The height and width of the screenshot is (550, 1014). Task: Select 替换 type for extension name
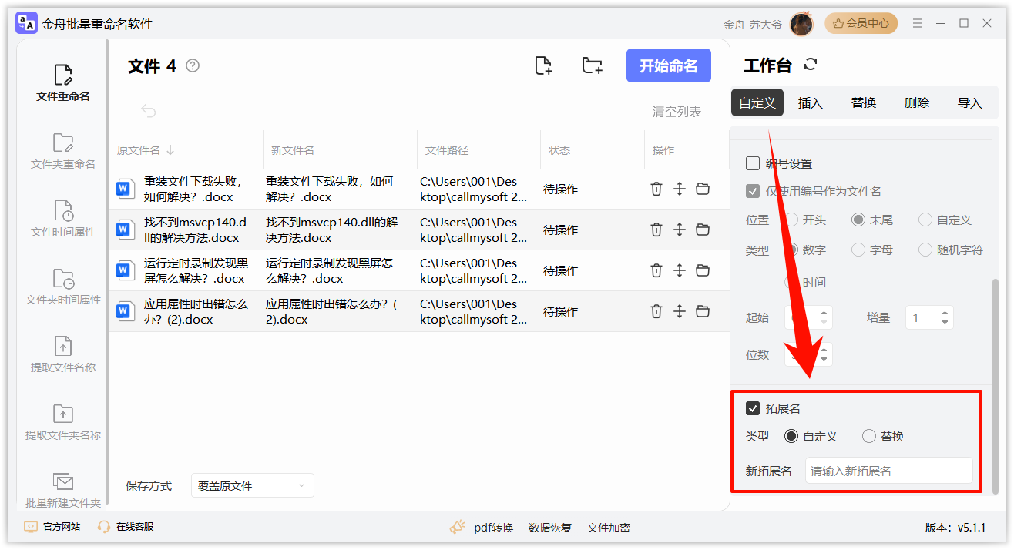point(869,436)
